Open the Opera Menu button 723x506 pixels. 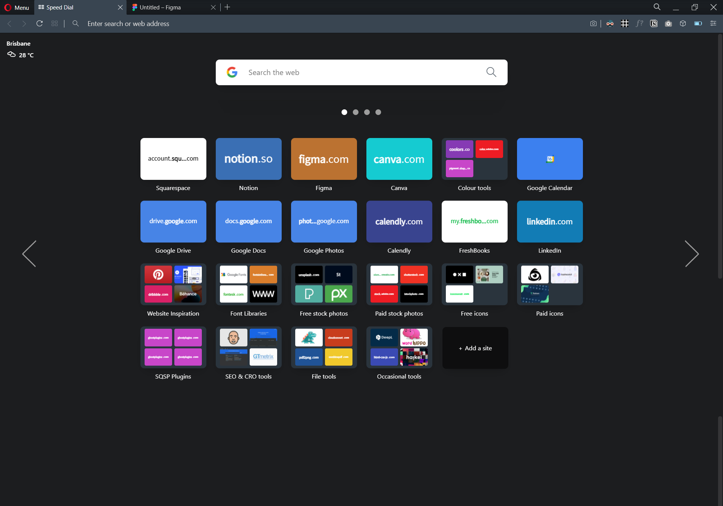tap(17, 7)
